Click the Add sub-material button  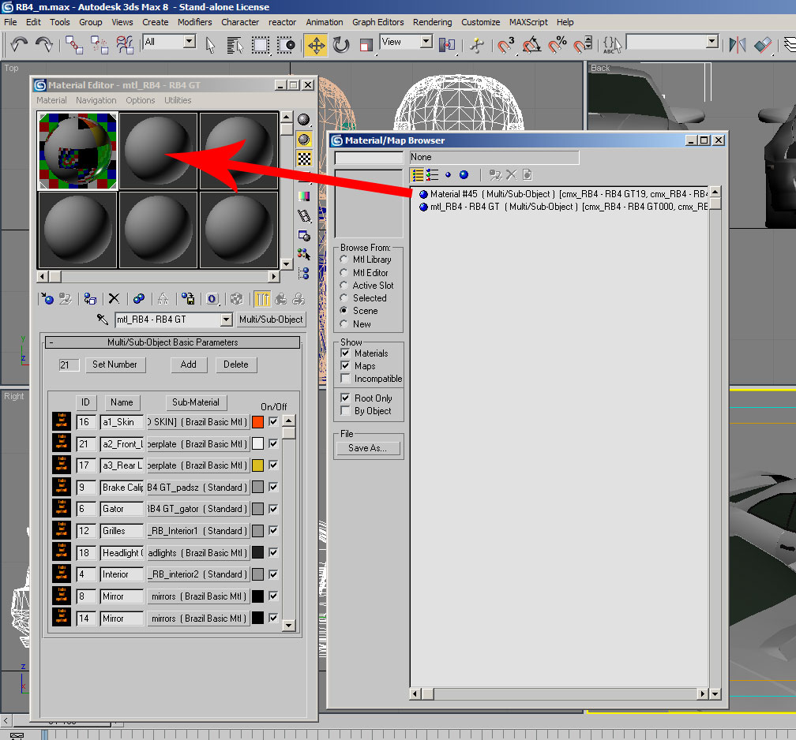click(x=188, y=364)
